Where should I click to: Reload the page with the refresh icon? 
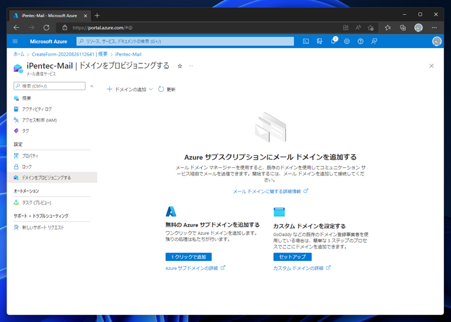[x=46, y=28]
